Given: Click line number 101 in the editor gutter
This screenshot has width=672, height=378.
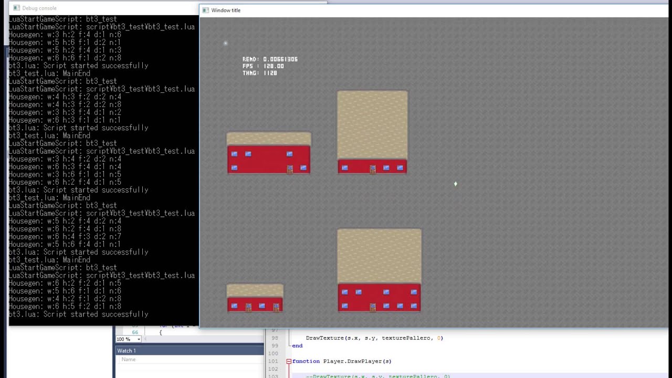Looking at the screenshot, I should pos(272,361).
